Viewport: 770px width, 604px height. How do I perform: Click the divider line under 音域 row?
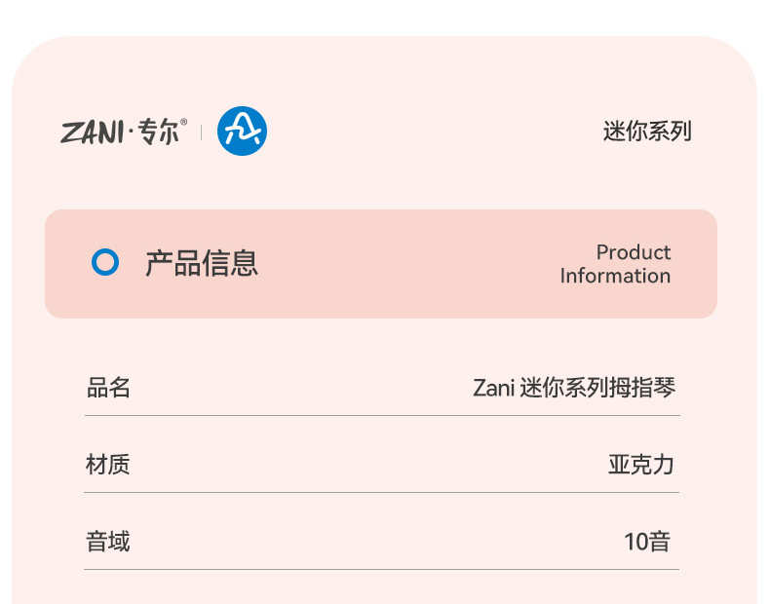tap(382, 569)
